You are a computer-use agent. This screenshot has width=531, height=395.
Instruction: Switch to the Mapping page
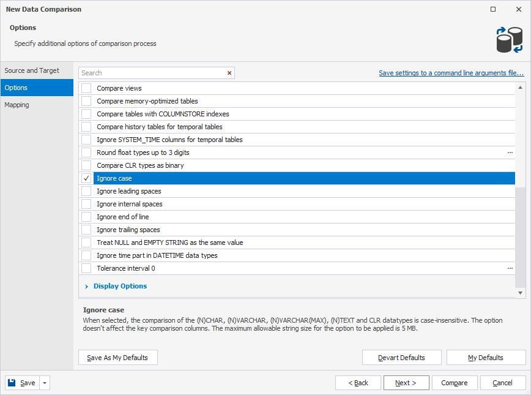17,105
